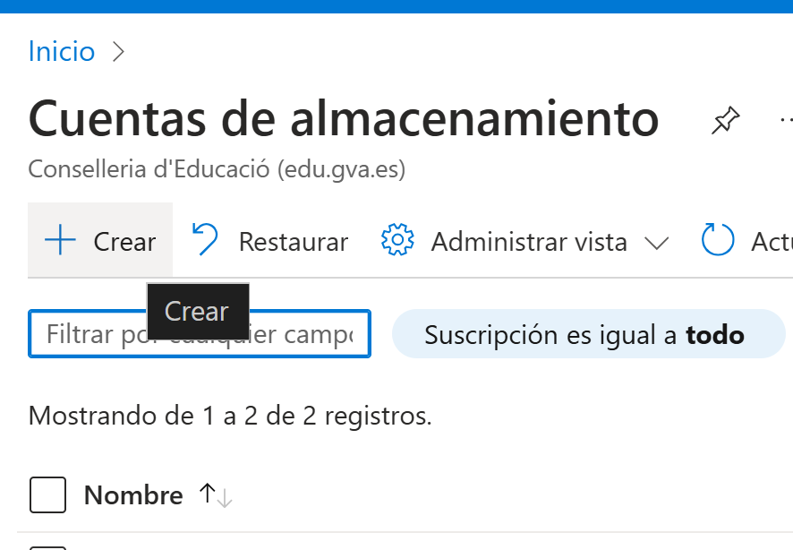Click the plus icon for Crear
The width and height of the screenshot is (793, 550).
[x=60, y=240]
